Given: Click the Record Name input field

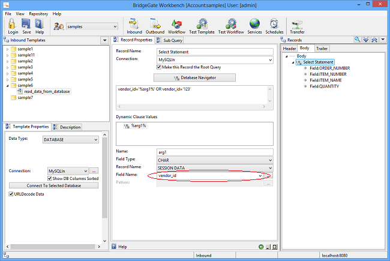Looking at the screenshot, I should pyautogui.click(x=215, y=52).
